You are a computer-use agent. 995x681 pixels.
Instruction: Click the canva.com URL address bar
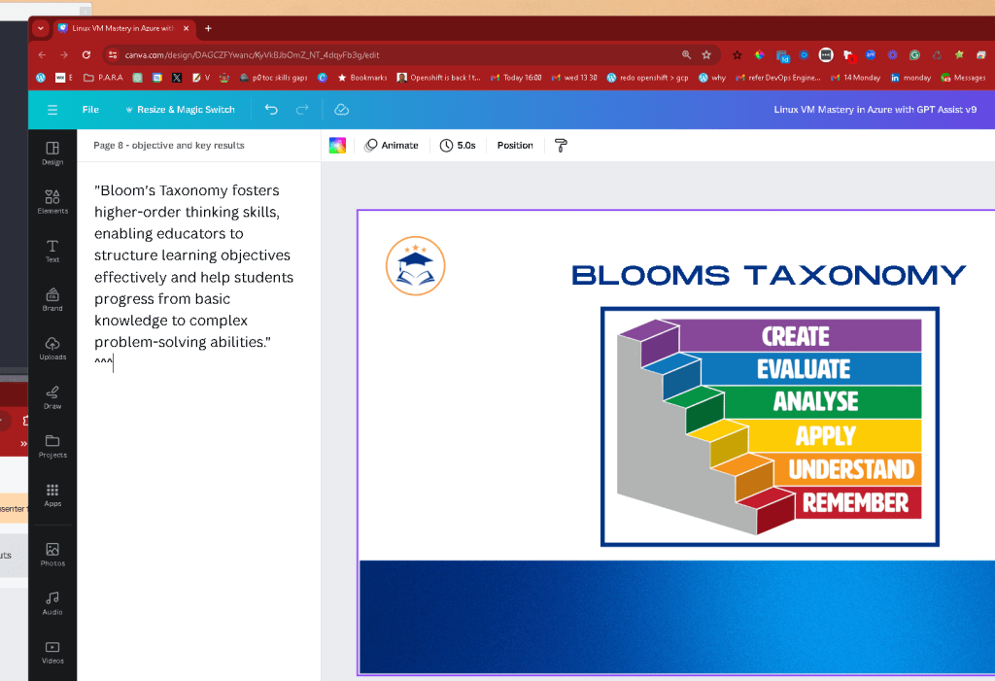click(252, 55)
